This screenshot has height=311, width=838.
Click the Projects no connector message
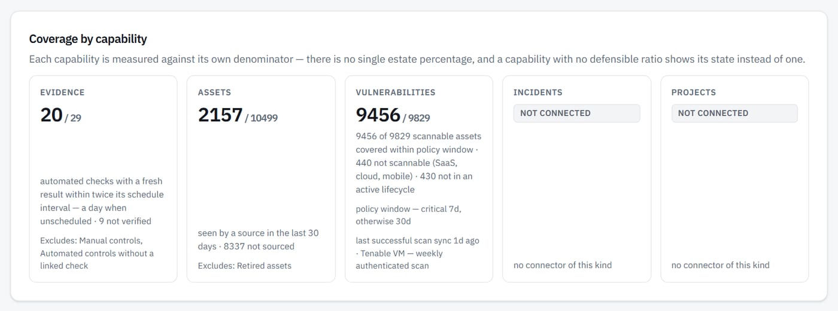tap(721, 265)
